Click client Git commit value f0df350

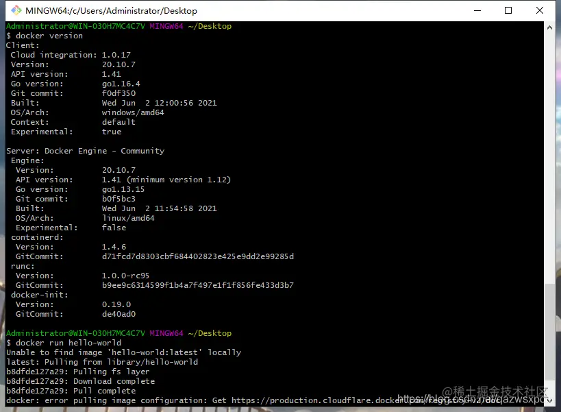[x=119, y=93]
